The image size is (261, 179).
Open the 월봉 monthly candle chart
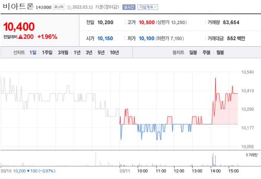(220, 52)
